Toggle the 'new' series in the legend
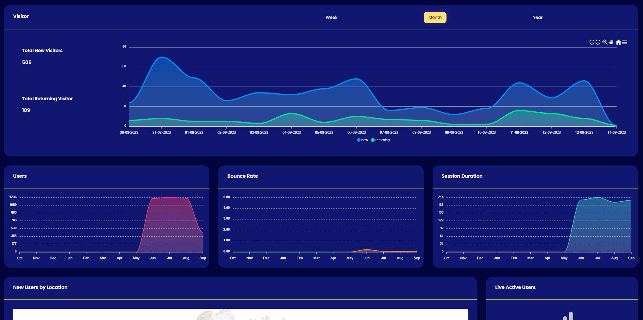Screen dimensions: 643x320 [x=362, y=140]
